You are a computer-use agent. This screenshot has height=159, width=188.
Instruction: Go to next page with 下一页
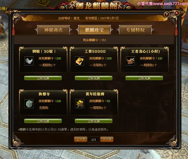point(107,139)
